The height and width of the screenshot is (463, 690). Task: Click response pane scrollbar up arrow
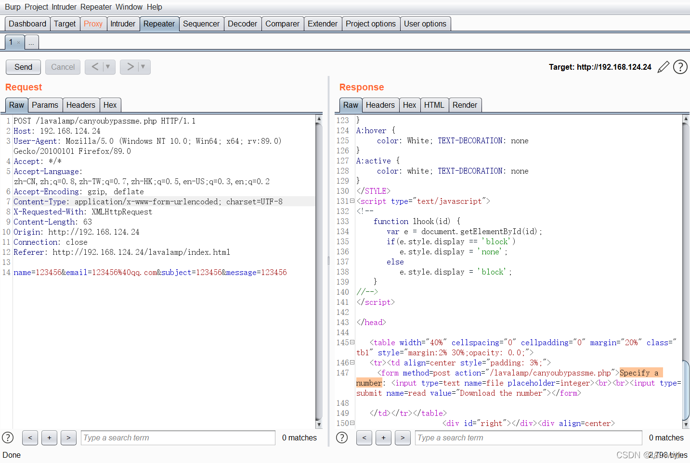(686, 118)
